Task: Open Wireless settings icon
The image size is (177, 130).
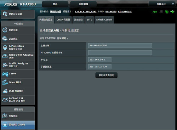Action: click(5, 116)
